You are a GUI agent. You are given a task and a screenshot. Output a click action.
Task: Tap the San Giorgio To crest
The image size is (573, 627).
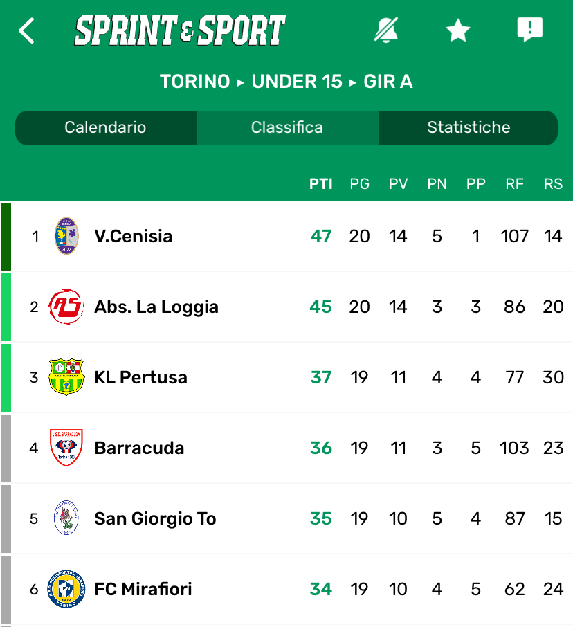[66, 518]
